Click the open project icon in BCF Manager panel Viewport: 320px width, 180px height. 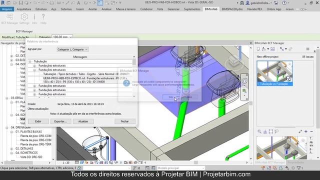[264, 49]
